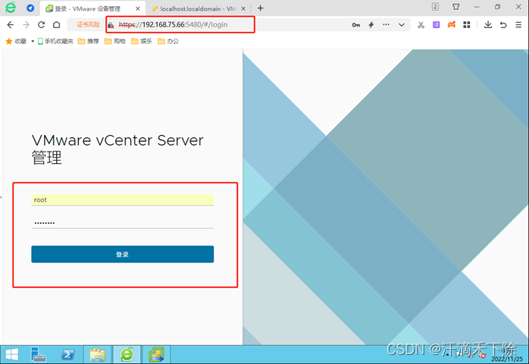529x364 pixels.
Task: Click the 证书风险 certificate warning label
Action: coord(88,25)
